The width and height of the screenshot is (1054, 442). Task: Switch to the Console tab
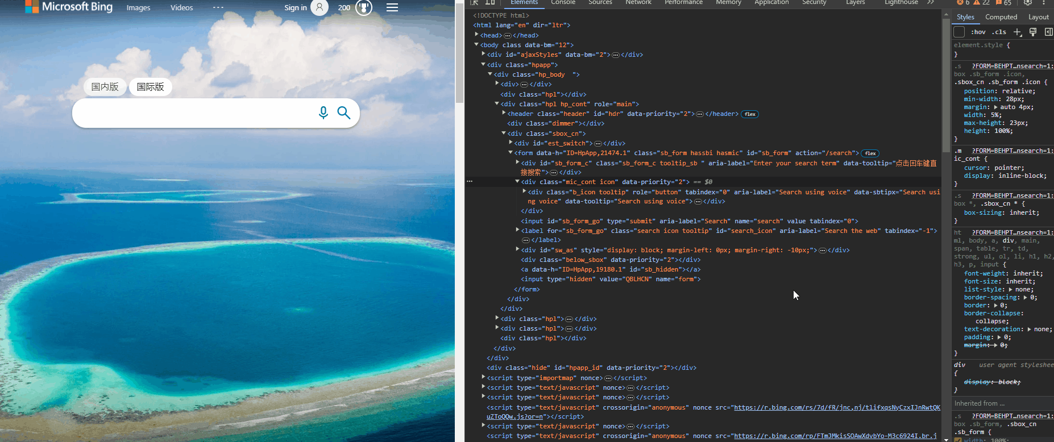[563, 2]
